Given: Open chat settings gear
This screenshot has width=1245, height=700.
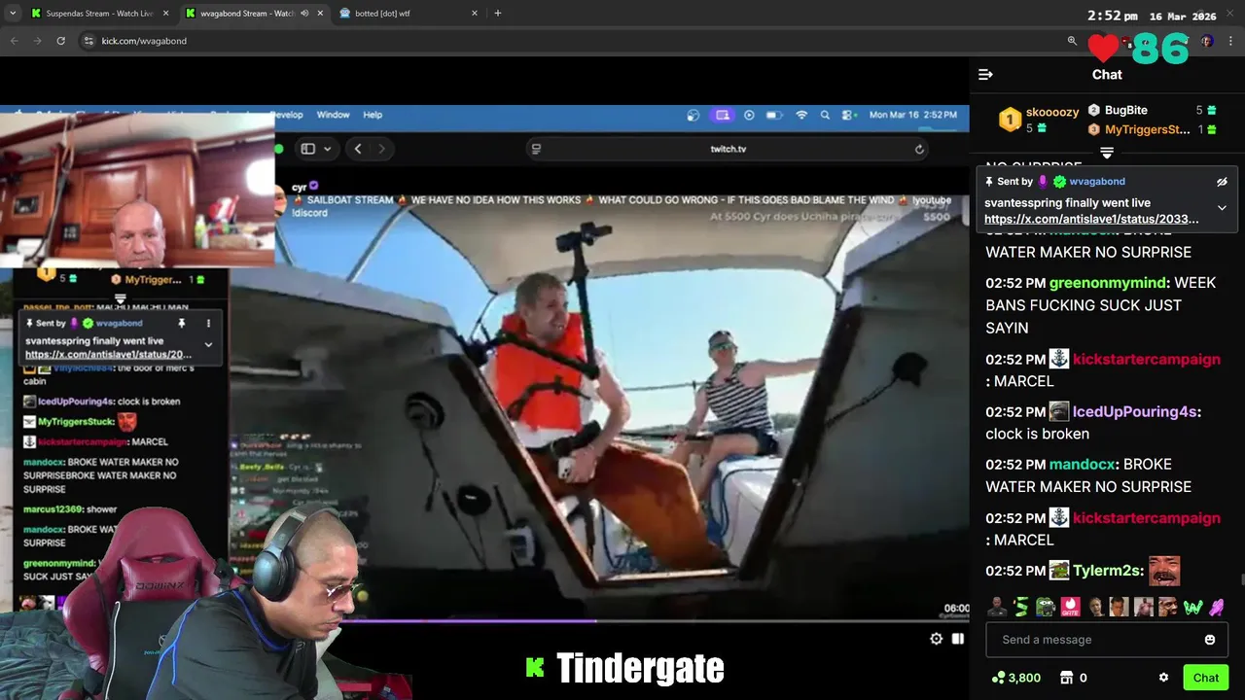Looking at the screenshot, I should 1163,678.
